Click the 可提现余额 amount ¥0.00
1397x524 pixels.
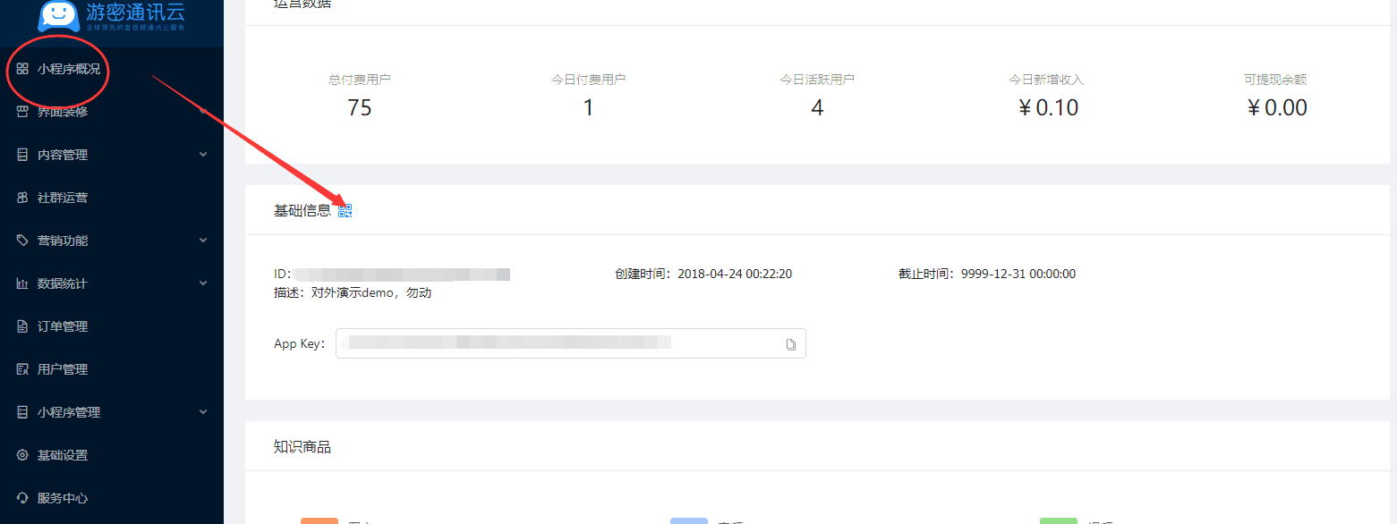pos(1276,108)
